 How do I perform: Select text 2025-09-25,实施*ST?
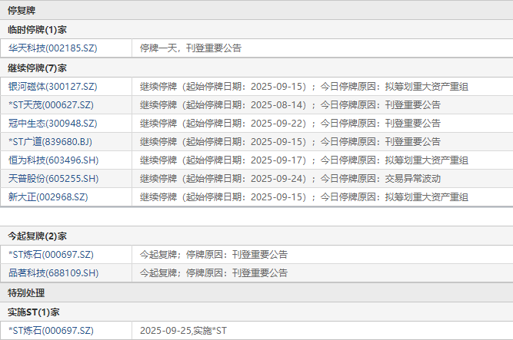[x=183, y=331]
